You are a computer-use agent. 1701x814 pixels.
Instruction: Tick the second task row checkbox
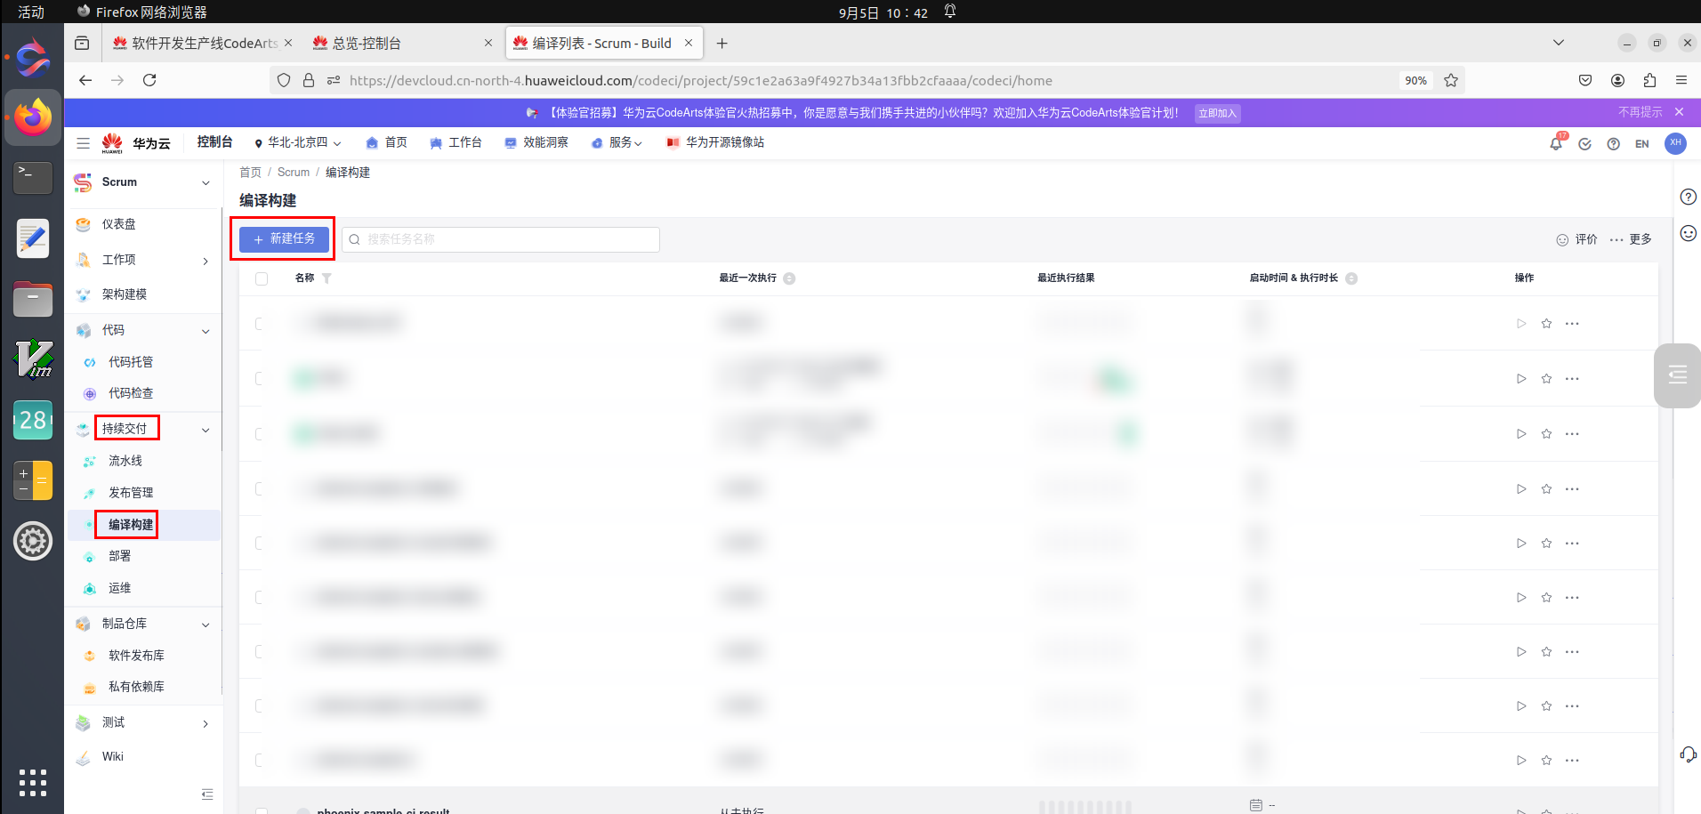click(261, 379)
